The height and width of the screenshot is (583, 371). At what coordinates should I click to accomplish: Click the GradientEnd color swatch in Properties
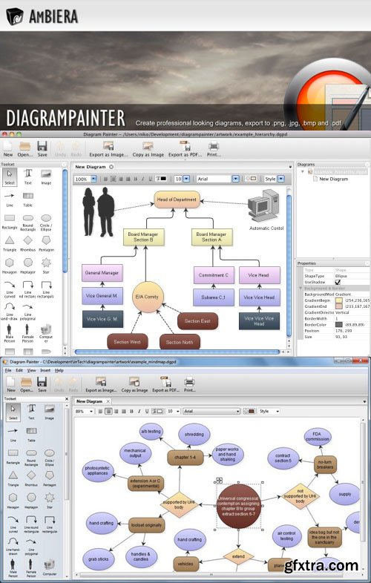pos(338,306)
